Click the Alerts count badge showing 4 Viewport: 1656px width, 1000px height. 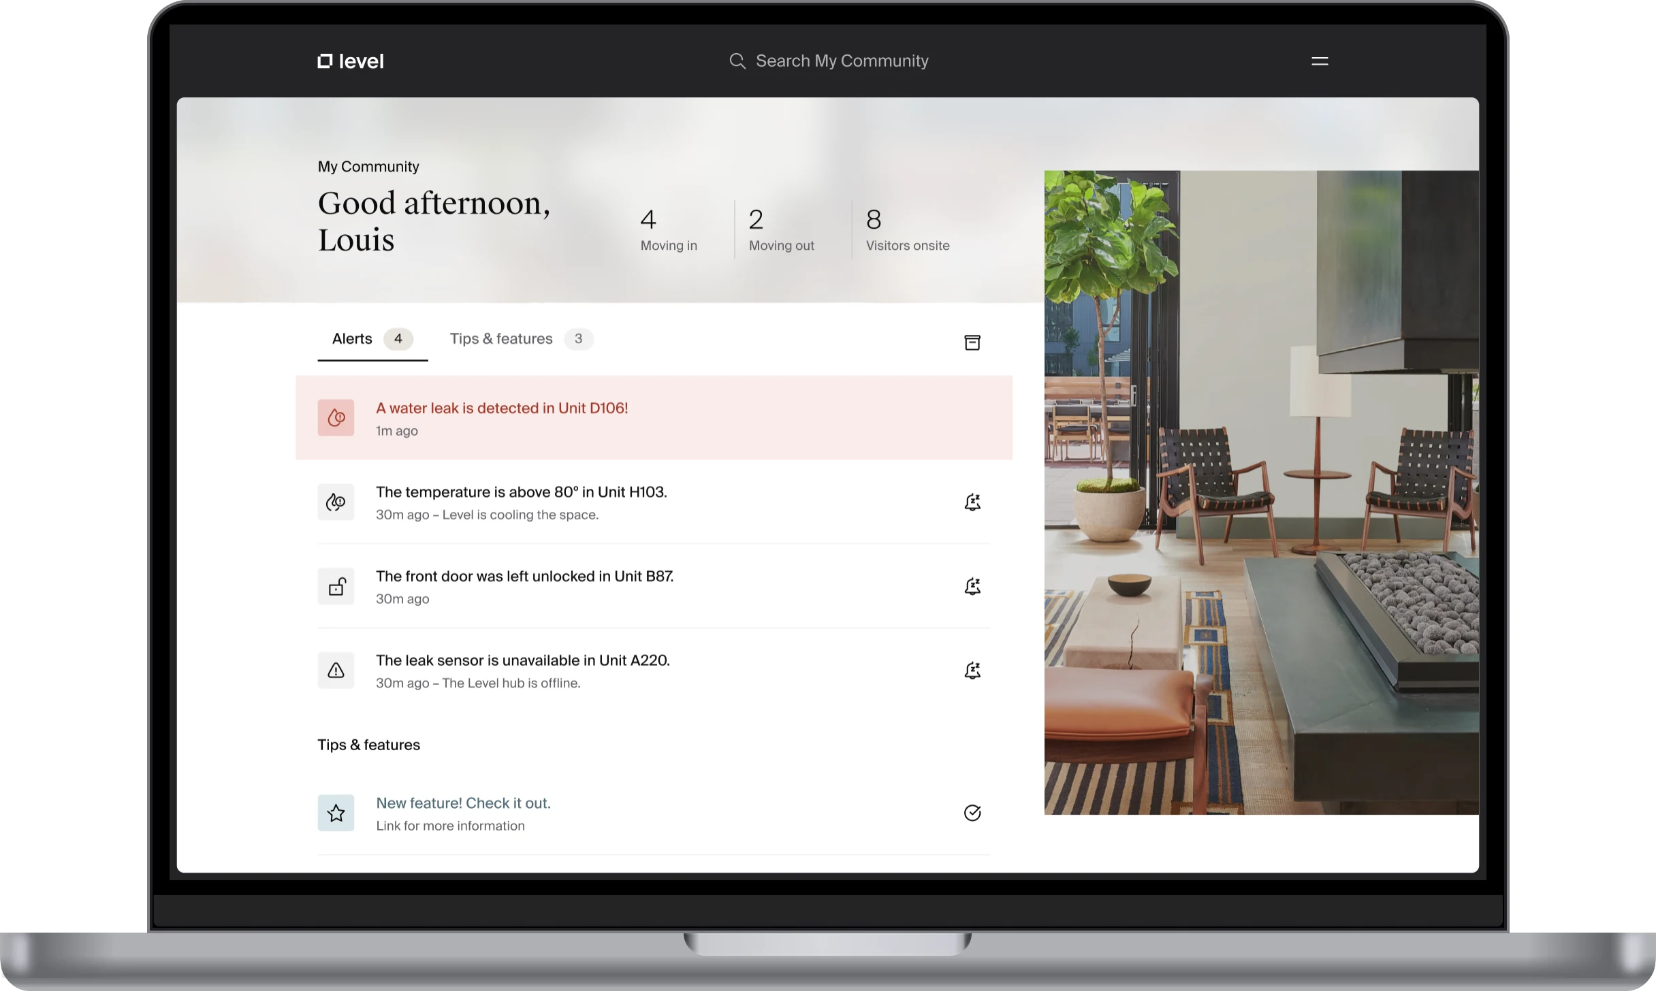[398, 339]
